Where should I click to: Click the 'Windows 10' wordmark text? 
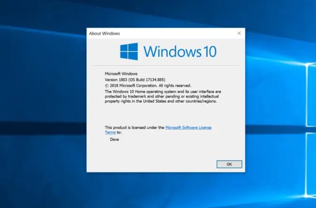pos(180,51)
